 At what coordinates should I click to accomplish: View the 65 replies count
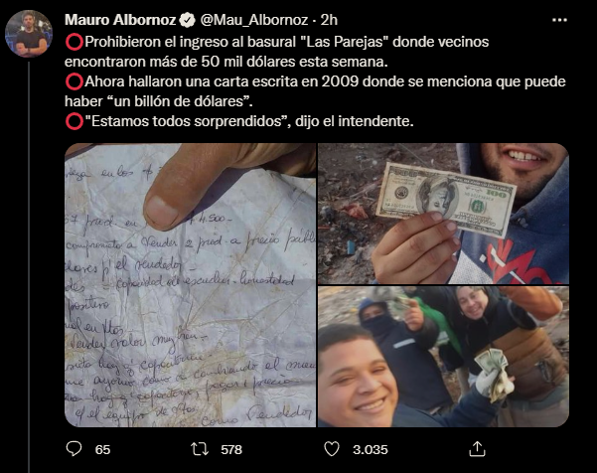[x=102, y=450]
